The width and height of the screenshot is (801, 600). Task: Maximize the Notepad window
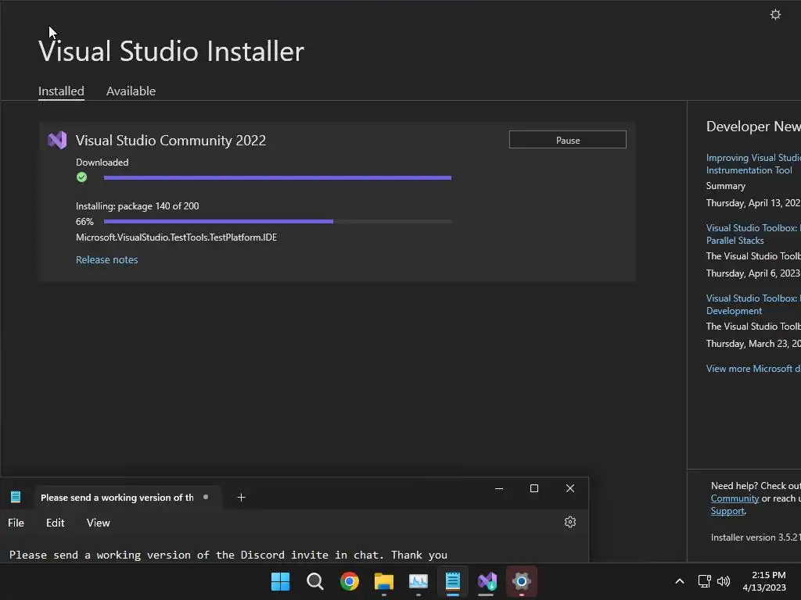pos(533,488)
